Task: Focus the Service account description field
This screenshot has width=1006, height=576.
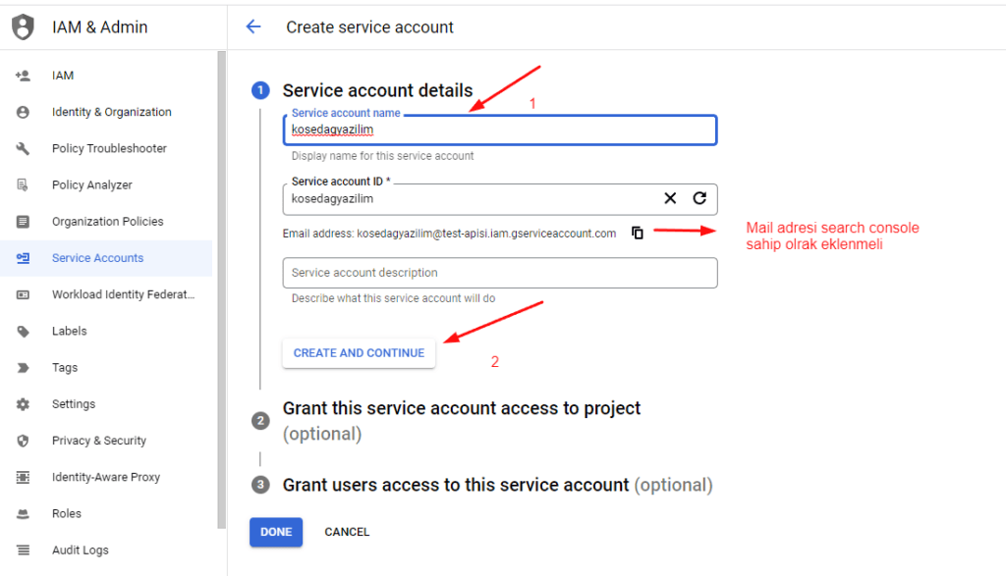Action: (500, 273)
